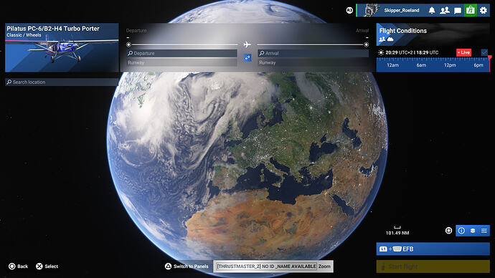495x278 pixels.
Task: Click the Classic / Wheels subtitle
Action: click(x=24, y=35)
